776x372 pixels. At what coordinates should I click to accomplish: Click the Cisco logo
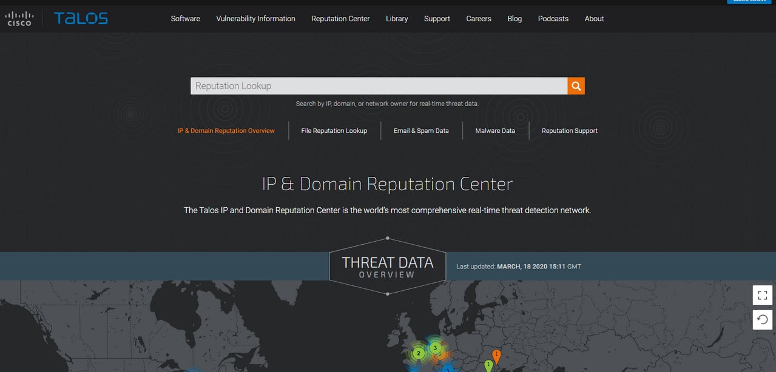click(19, 18)
